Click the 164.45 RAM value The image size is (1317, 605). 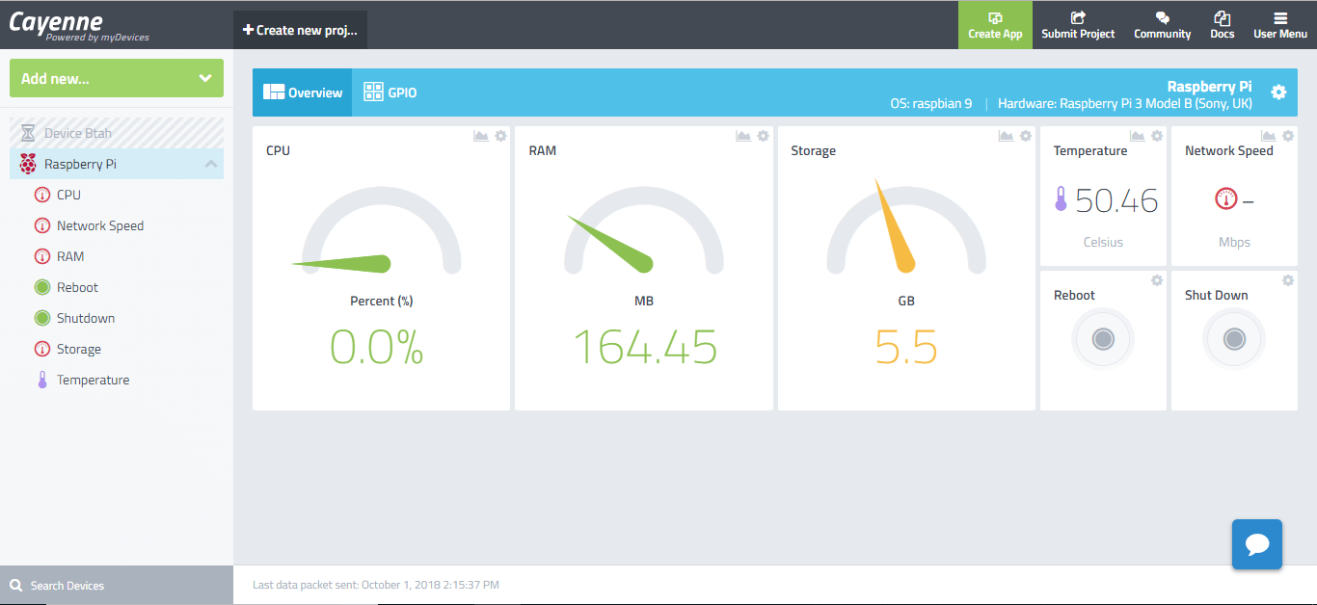(x=645, y=347)
